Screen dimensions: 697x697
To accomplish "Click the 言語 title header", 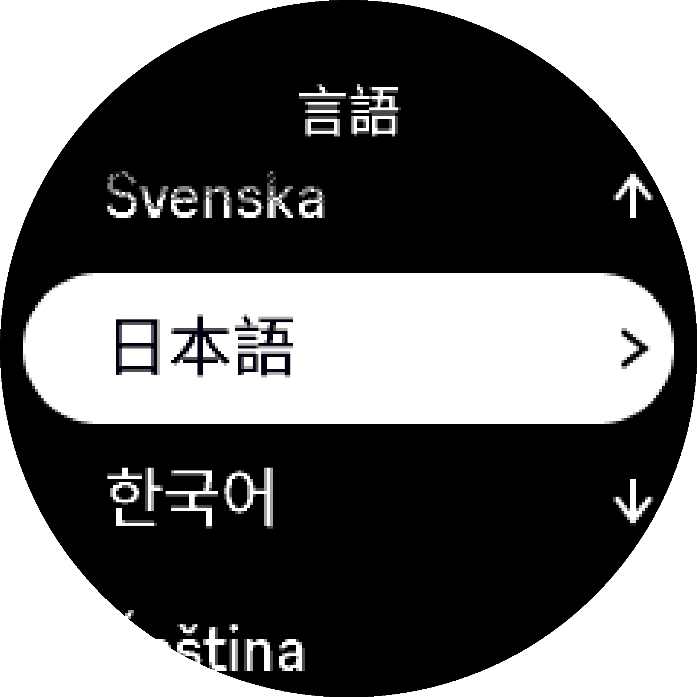I will [349, 111].
